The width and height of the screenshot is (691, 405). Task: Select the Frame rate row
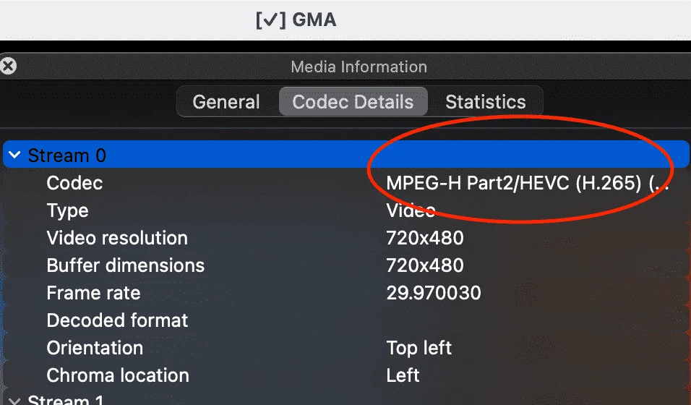click(345, 292)
